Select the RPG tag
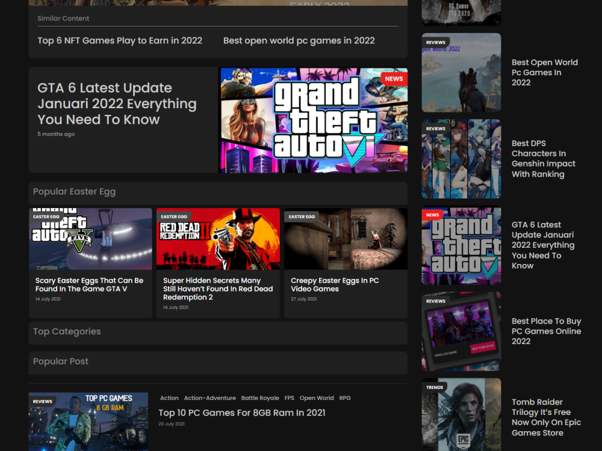The image size is (602, 451). point(345,398)
